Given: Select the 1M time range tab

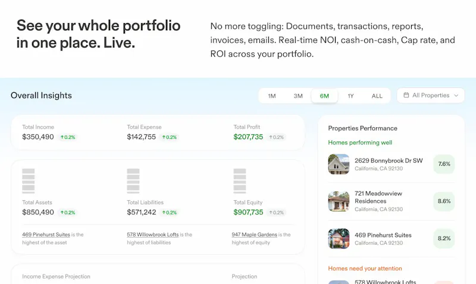Looking at the screenshot, I should tap(272, 96).
